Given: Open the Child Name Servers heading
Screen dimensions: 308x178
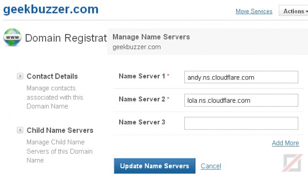Looking at the screenshot, I should coord(60,130).
